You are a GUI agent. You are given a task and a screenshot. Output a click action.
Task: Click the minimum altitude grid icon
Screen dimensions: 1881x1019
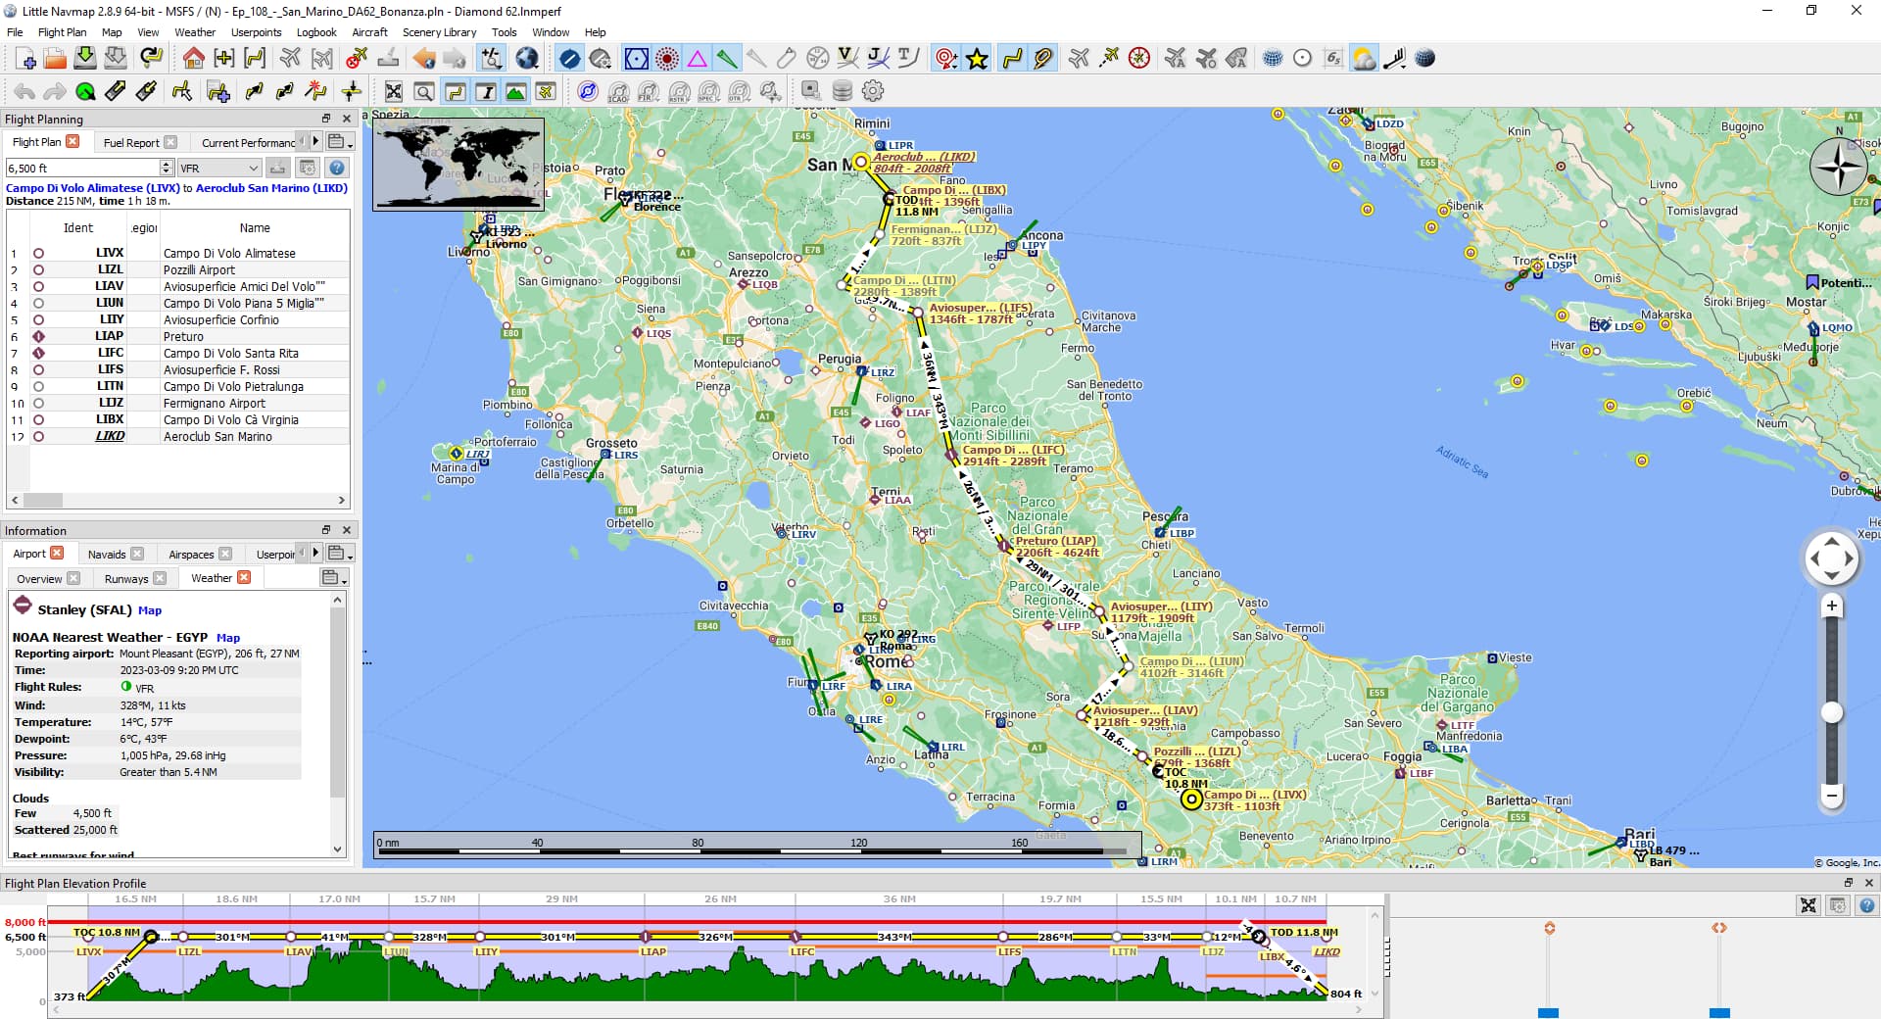click(x=1332, y=59)
